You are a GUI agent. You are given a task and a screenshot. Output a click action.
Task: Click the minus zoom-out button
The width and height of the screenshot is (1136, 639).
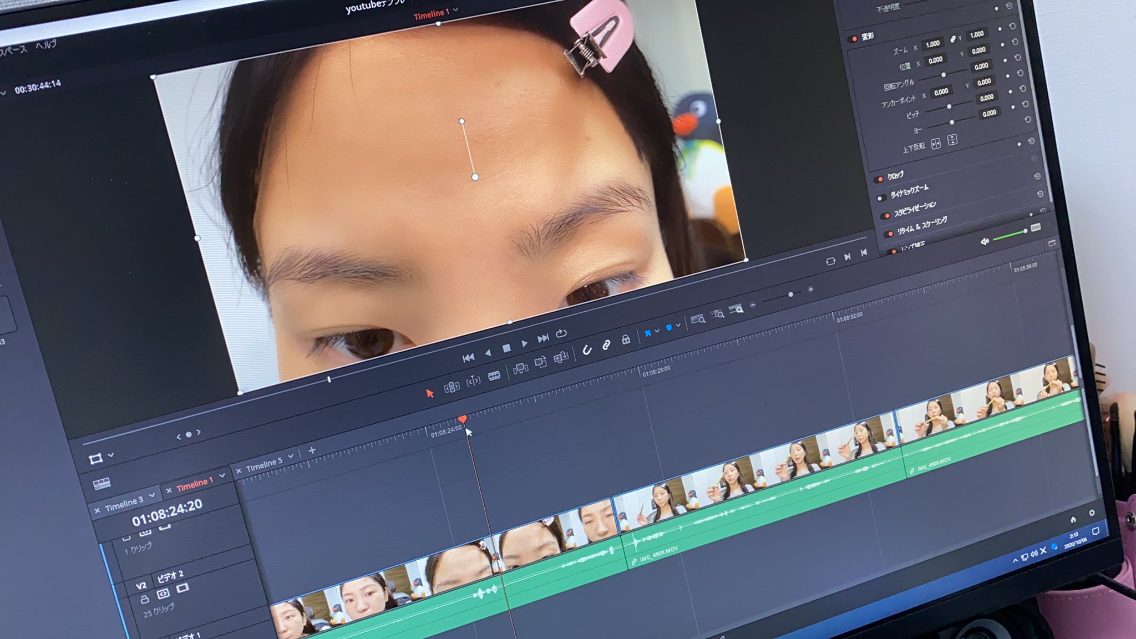753,305
